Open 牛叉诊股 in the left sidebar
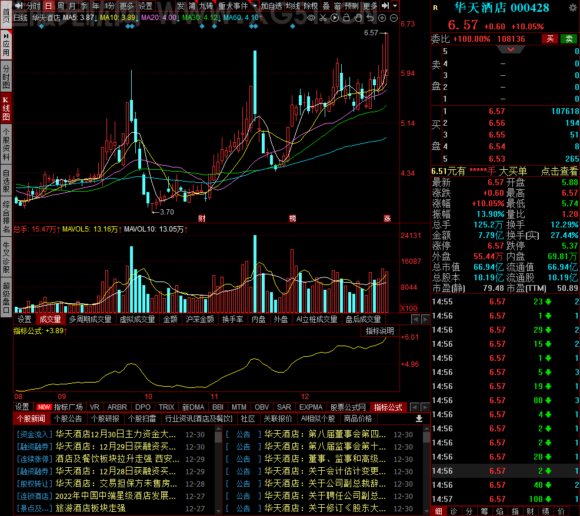This screenshot has width=580, height=516. pos(6,257)
